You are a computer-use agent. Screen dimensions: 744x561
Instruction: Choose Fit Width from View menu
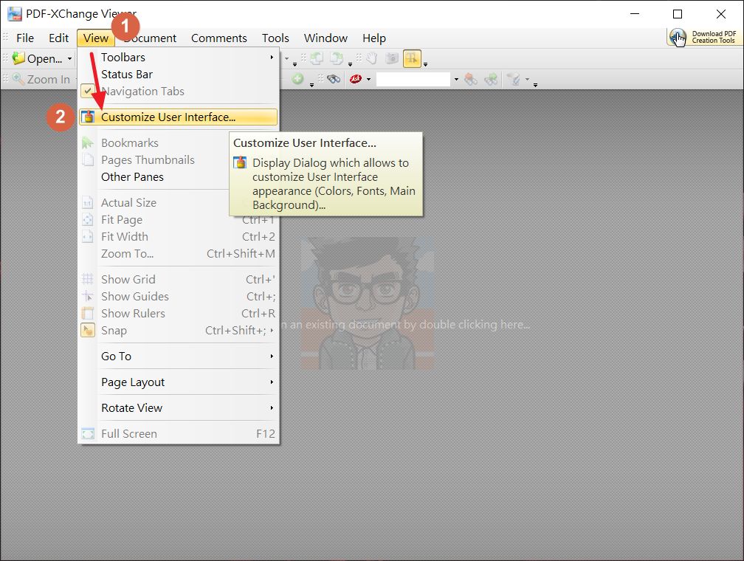(179, 237)
